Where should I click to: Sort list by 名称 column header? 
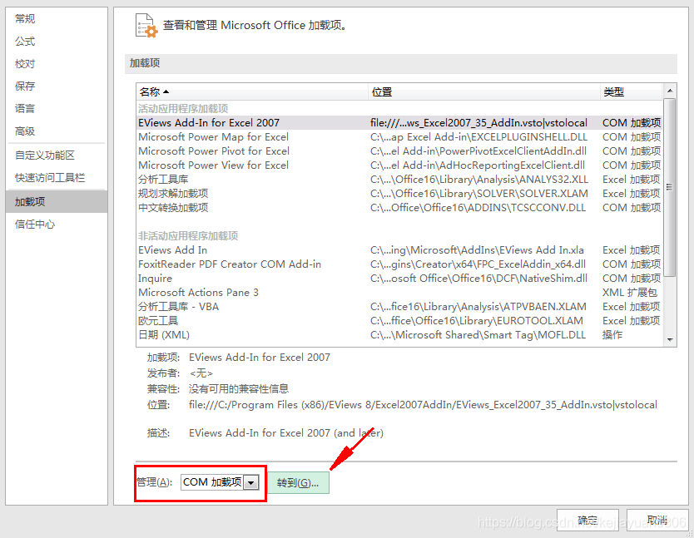[x=252, y=92]
